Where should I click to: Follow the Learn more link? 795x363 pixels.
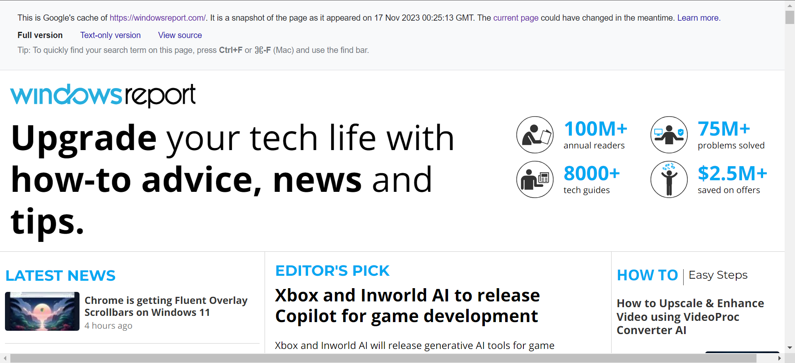tap(699, 18)
